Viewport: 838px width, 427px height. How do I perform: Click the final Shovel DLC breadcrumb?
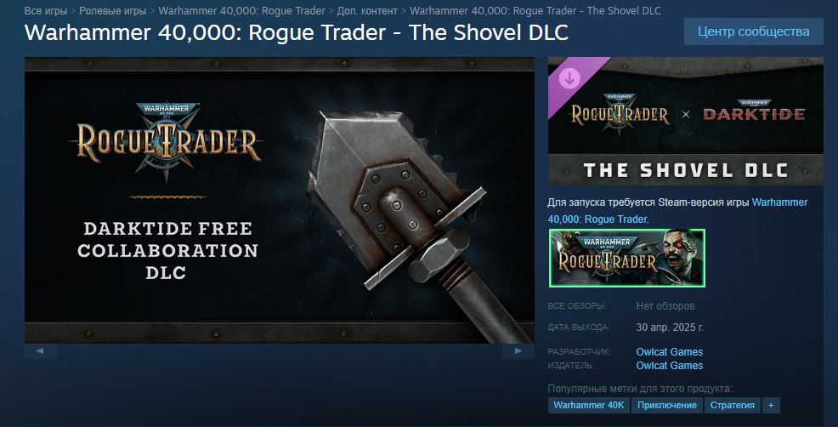click(535, 11)
